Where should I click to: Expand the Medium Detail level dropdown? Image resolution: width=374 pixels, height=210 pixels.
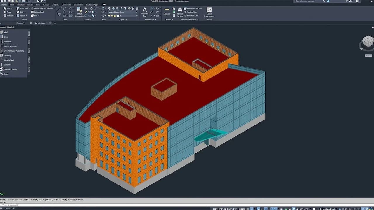[330, 209]
